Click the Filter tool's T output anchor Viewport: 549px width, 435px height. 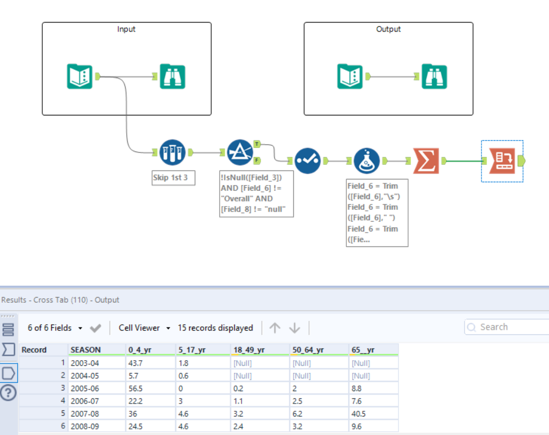(257, 144)
